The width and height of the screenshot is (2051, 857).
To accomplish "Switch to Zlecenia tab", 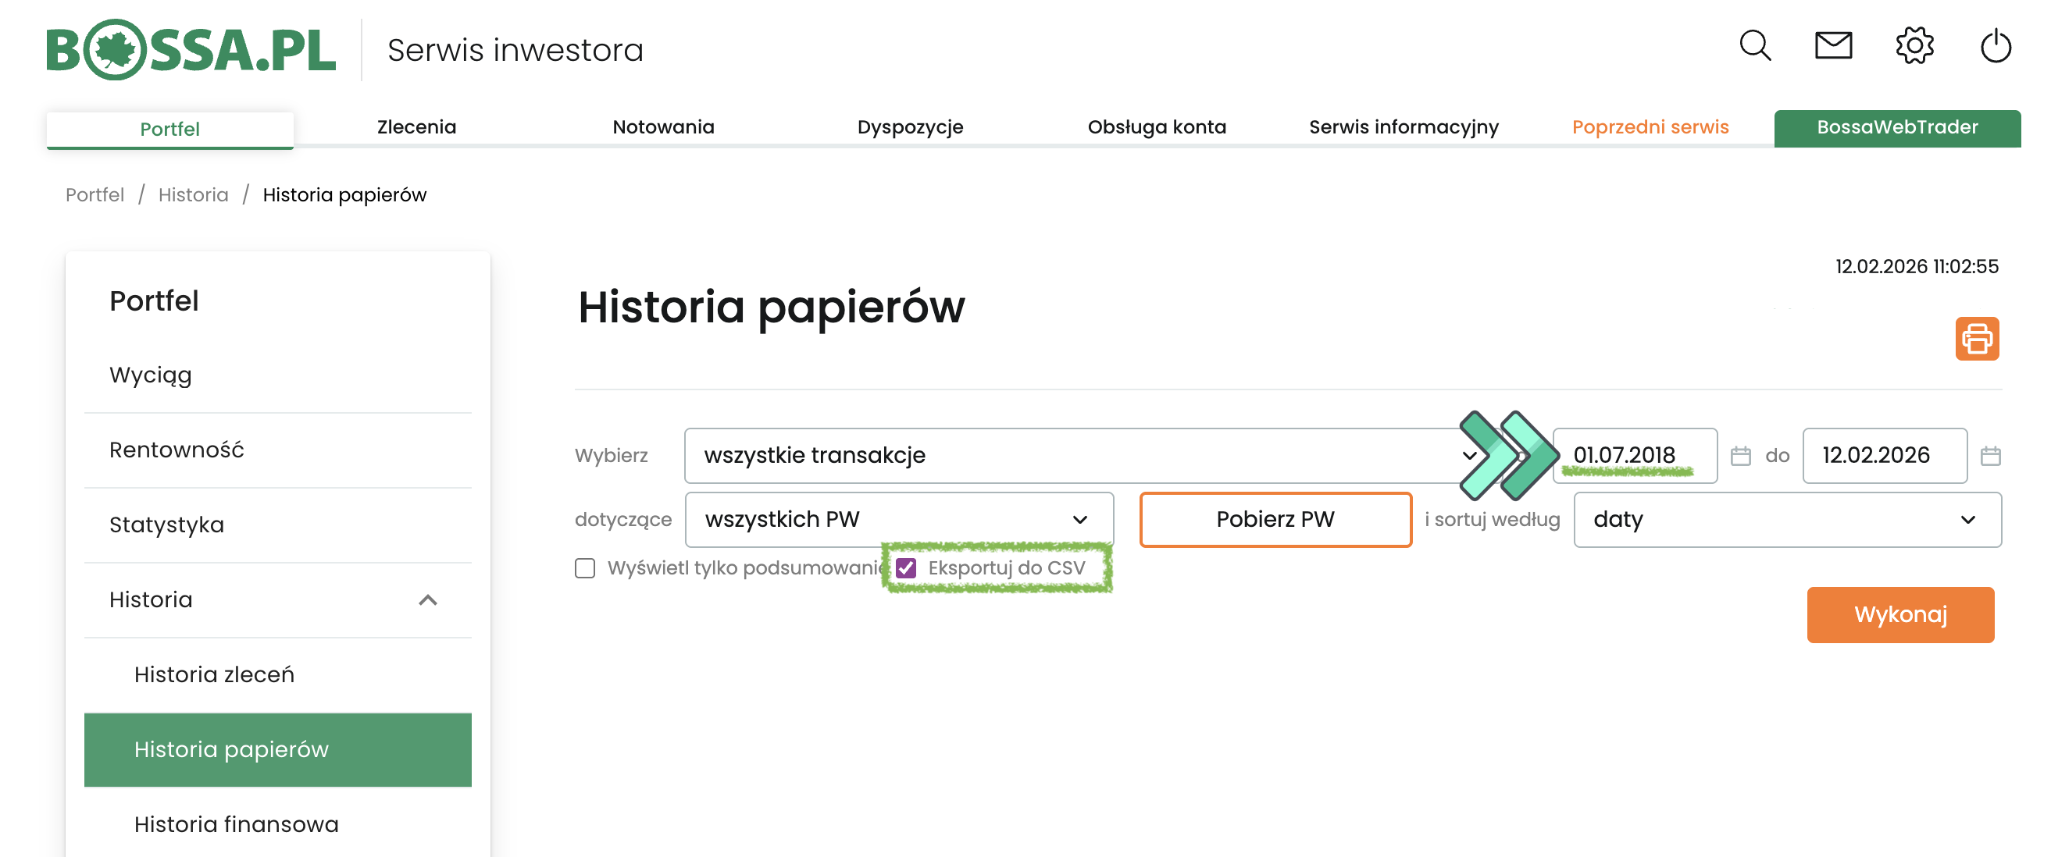I will [416, 127].
